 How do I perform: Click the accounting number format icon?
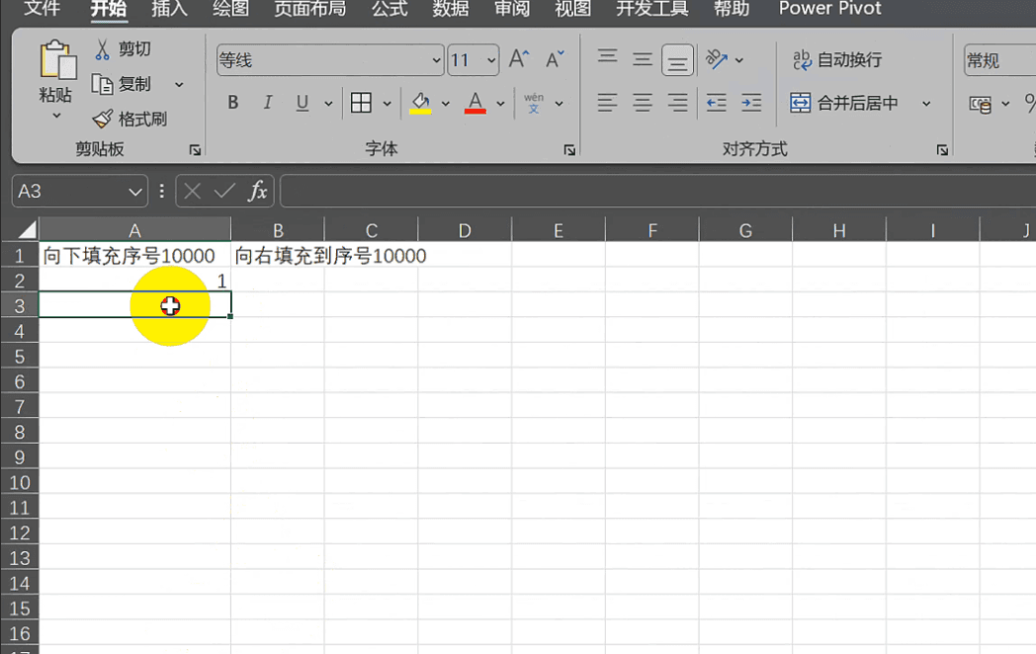981,104
